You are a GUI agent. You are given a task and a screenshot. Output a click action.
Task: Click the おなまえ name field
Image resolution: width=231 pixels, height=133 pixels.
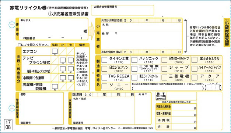coord(54,27)
